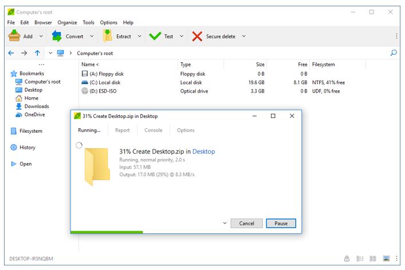Screen dimensions: 405x270
Task: Open toolbar overflow three-dots menu
Action: pos(396,36)
